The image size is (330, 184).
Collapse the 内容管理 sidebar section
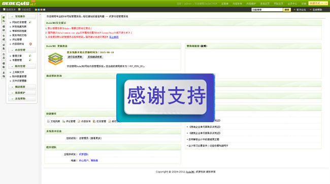click(x=22, y=50)
